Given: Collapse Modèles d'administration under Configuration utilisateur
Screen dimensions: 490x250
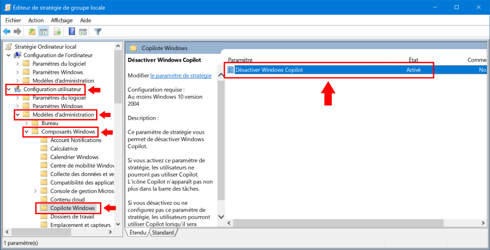Looking at the screenshot, I should coord(18,115).
